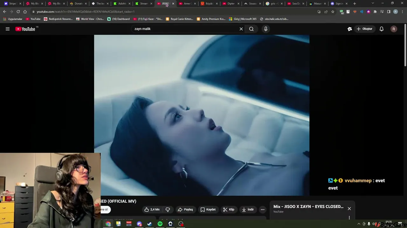The width and height of the screenshot is (407, 228).
Task: Click the Paylaş share button
Action: point(185,209)
